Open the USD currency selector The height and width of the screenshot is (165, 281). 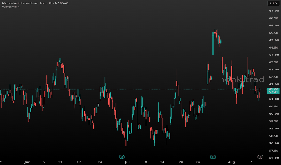point(273,3)
